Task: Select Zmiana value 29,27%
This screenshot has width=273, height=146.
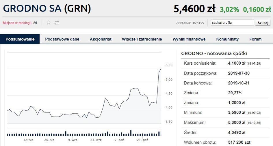Action: [235, 93]
